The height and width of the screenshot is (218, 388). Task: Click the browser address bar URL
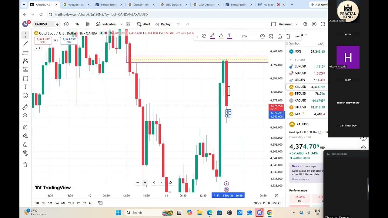(x=101, y=15)
